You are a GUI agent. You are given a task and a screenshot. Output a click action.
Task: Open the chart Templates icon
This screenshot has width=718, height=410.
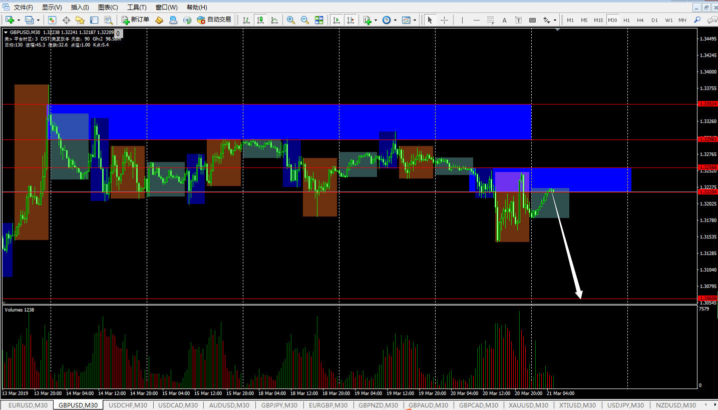406,20
